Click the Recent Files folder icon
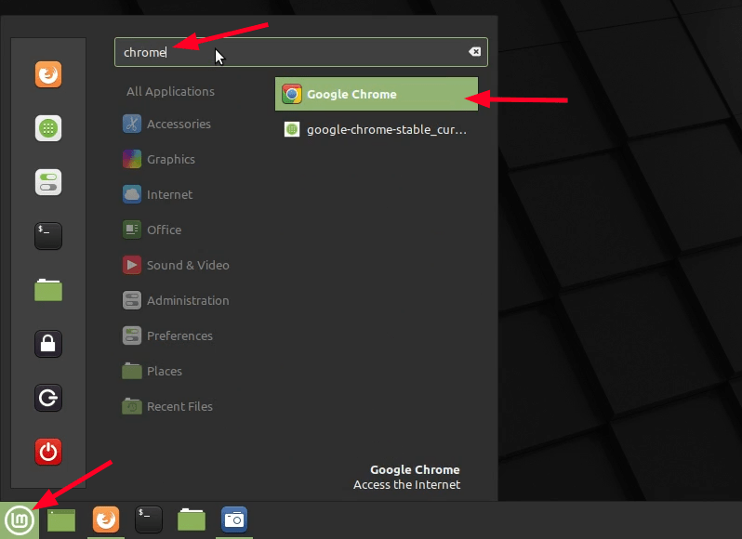This screenshot has width=742, height=539. coord(132,406)
